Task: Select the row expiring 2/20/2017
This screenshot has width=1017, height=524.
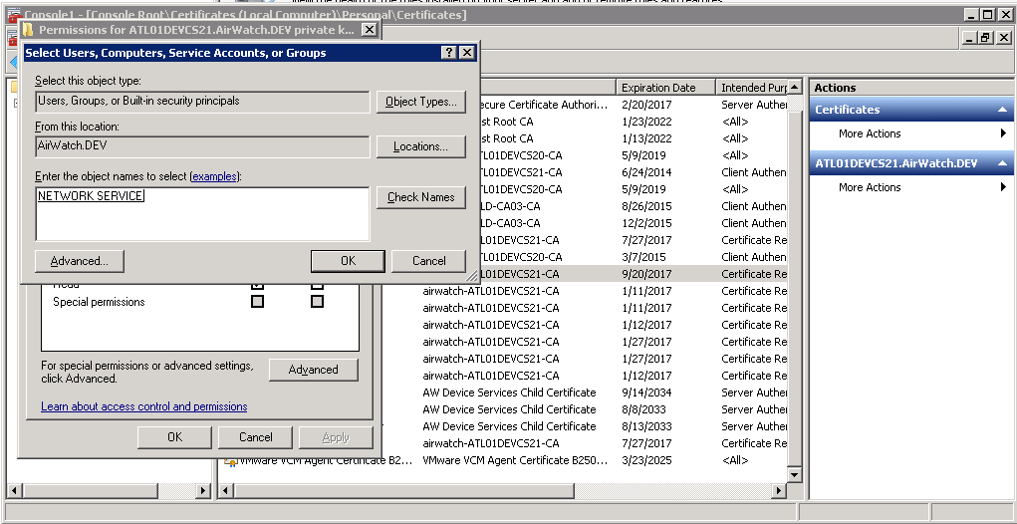Action: click(635, 105)
